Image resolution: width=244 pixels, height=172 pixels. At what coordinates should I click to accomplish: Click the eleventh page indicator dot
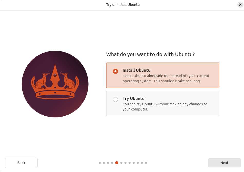(142, 163)
